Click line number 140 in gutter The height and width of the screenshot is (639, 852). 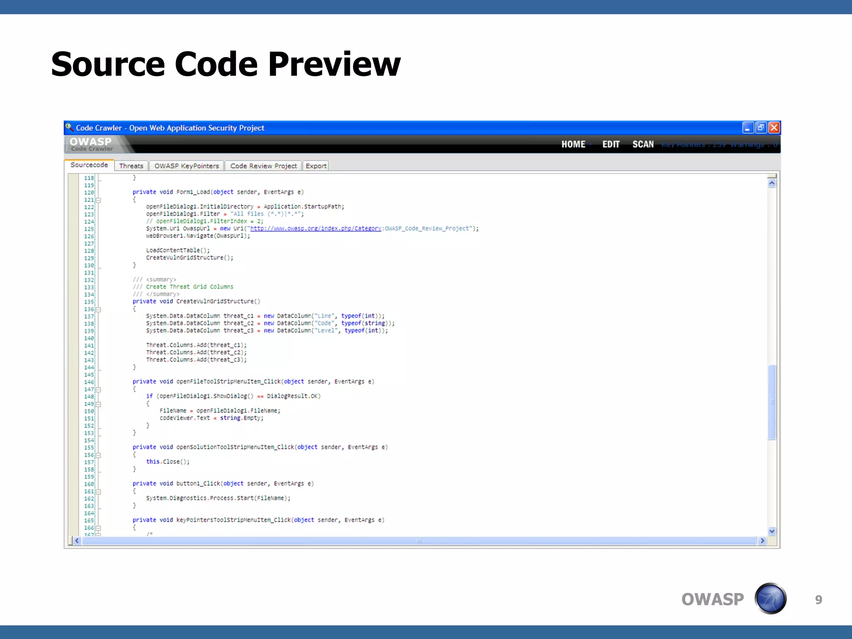(x=89, y=338)
